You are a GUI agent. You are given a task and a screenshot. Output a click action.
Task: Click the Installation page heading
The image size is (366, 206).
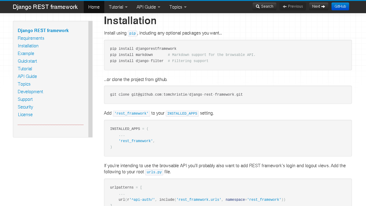tap(130, 21)
